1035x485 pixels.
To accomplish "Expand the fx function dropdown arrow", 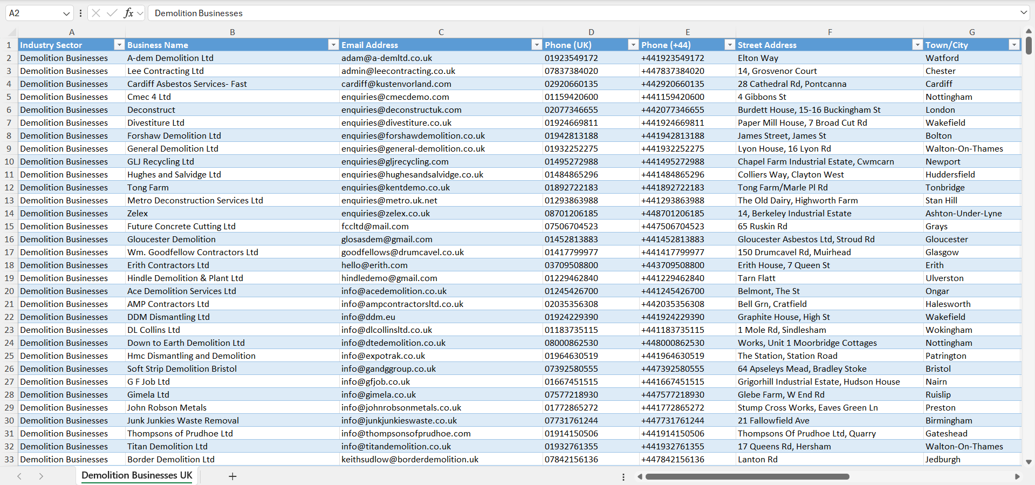I will coord(140,13).
